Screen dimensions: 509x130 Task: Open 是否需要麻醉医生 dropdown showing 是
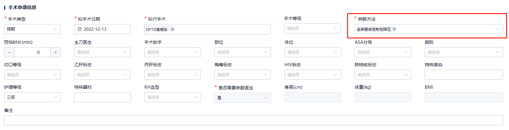tap(243, 98)
